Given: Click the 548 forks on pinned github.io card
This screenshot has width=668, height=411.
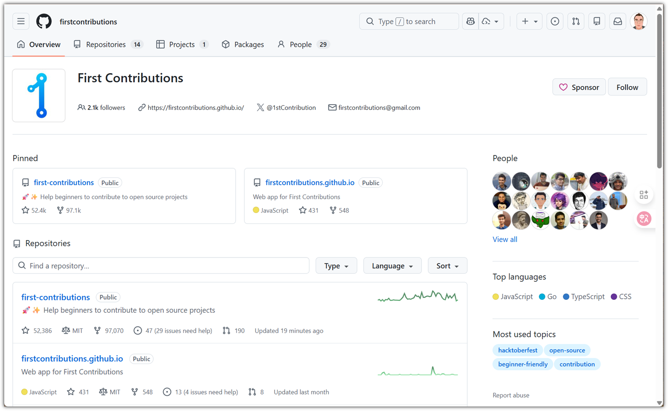Looking at the screenshot, I should click(339, 210).
